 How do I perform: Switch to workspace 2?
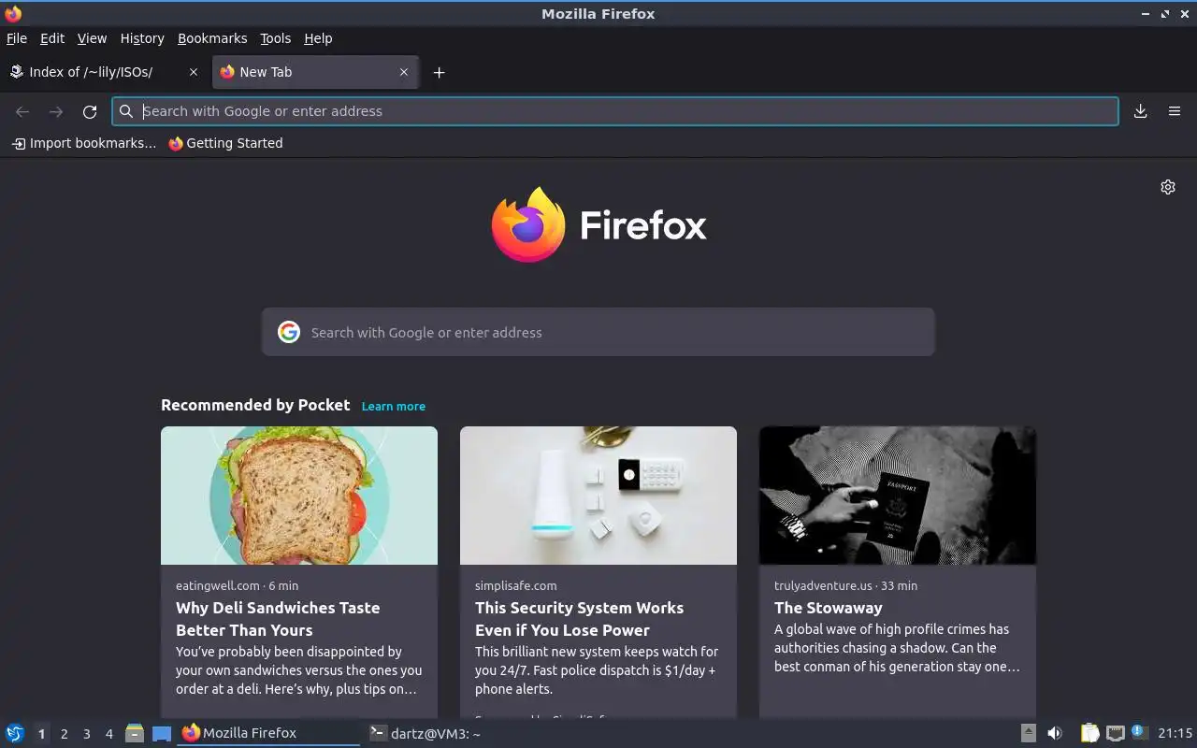point(64,734)
